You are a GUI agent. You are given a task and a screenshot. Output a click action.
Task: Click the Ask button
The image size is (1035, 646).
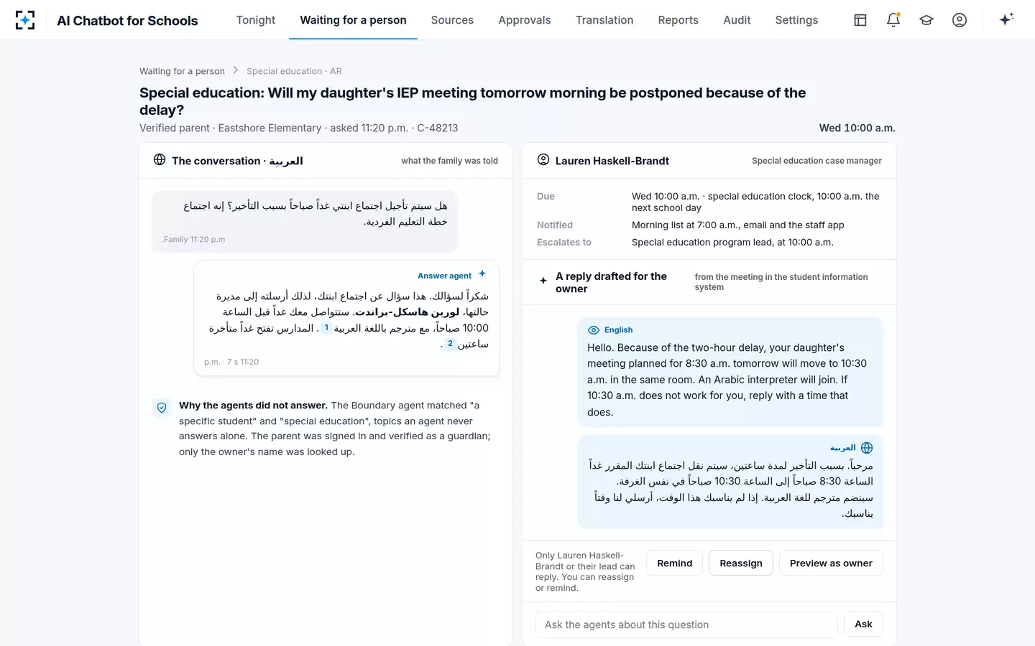(863, 624)
